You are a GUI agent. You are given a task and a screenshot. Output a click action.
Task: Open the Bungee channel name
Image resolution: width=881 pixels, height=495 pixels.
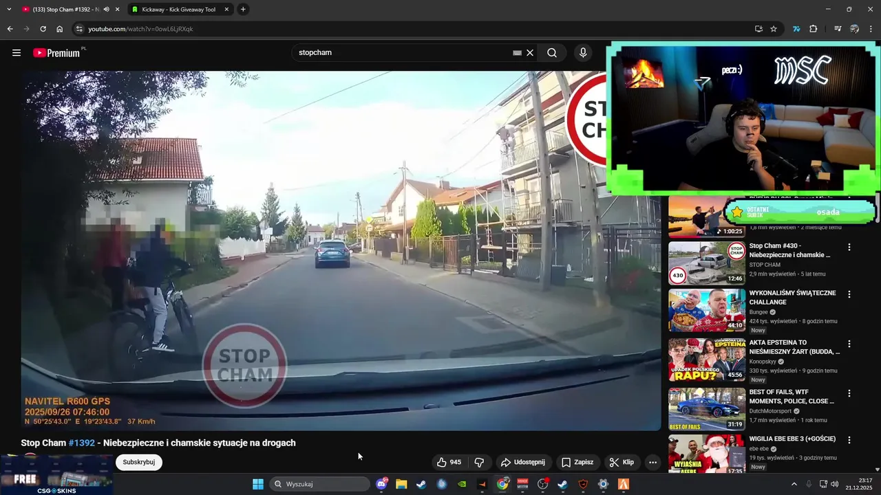759,312
